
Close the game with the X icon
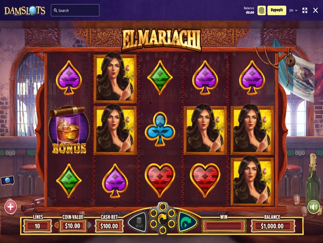315,10
